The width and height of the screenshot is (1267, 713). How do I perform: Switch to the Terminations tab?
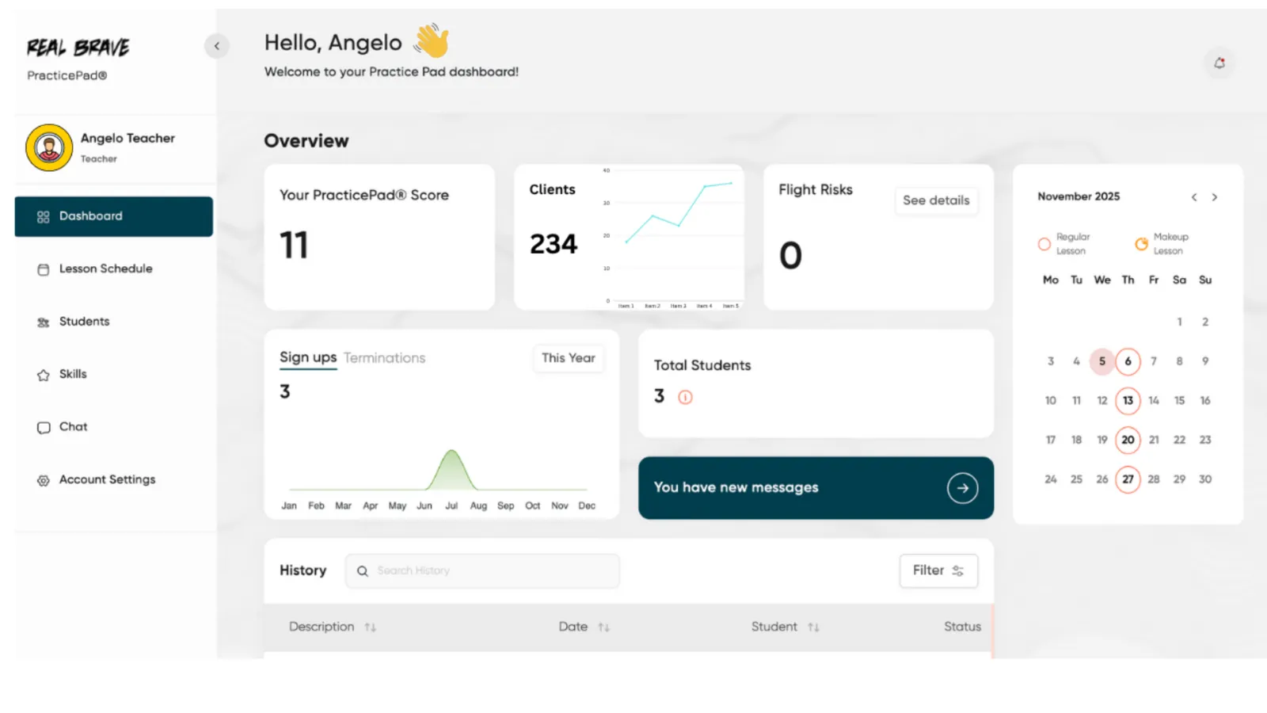coord(385,358)
